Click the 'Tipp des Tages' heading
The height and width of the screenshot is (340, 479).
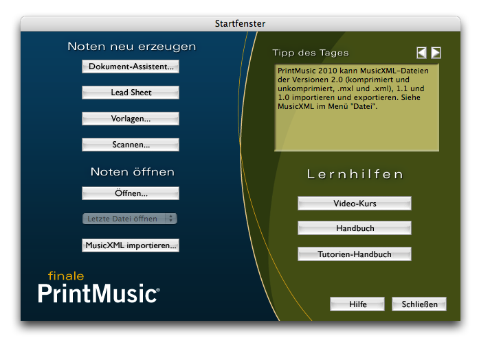(311, 53)
